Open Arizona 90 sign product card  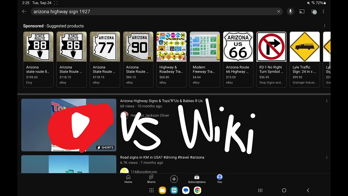(138, 59)
